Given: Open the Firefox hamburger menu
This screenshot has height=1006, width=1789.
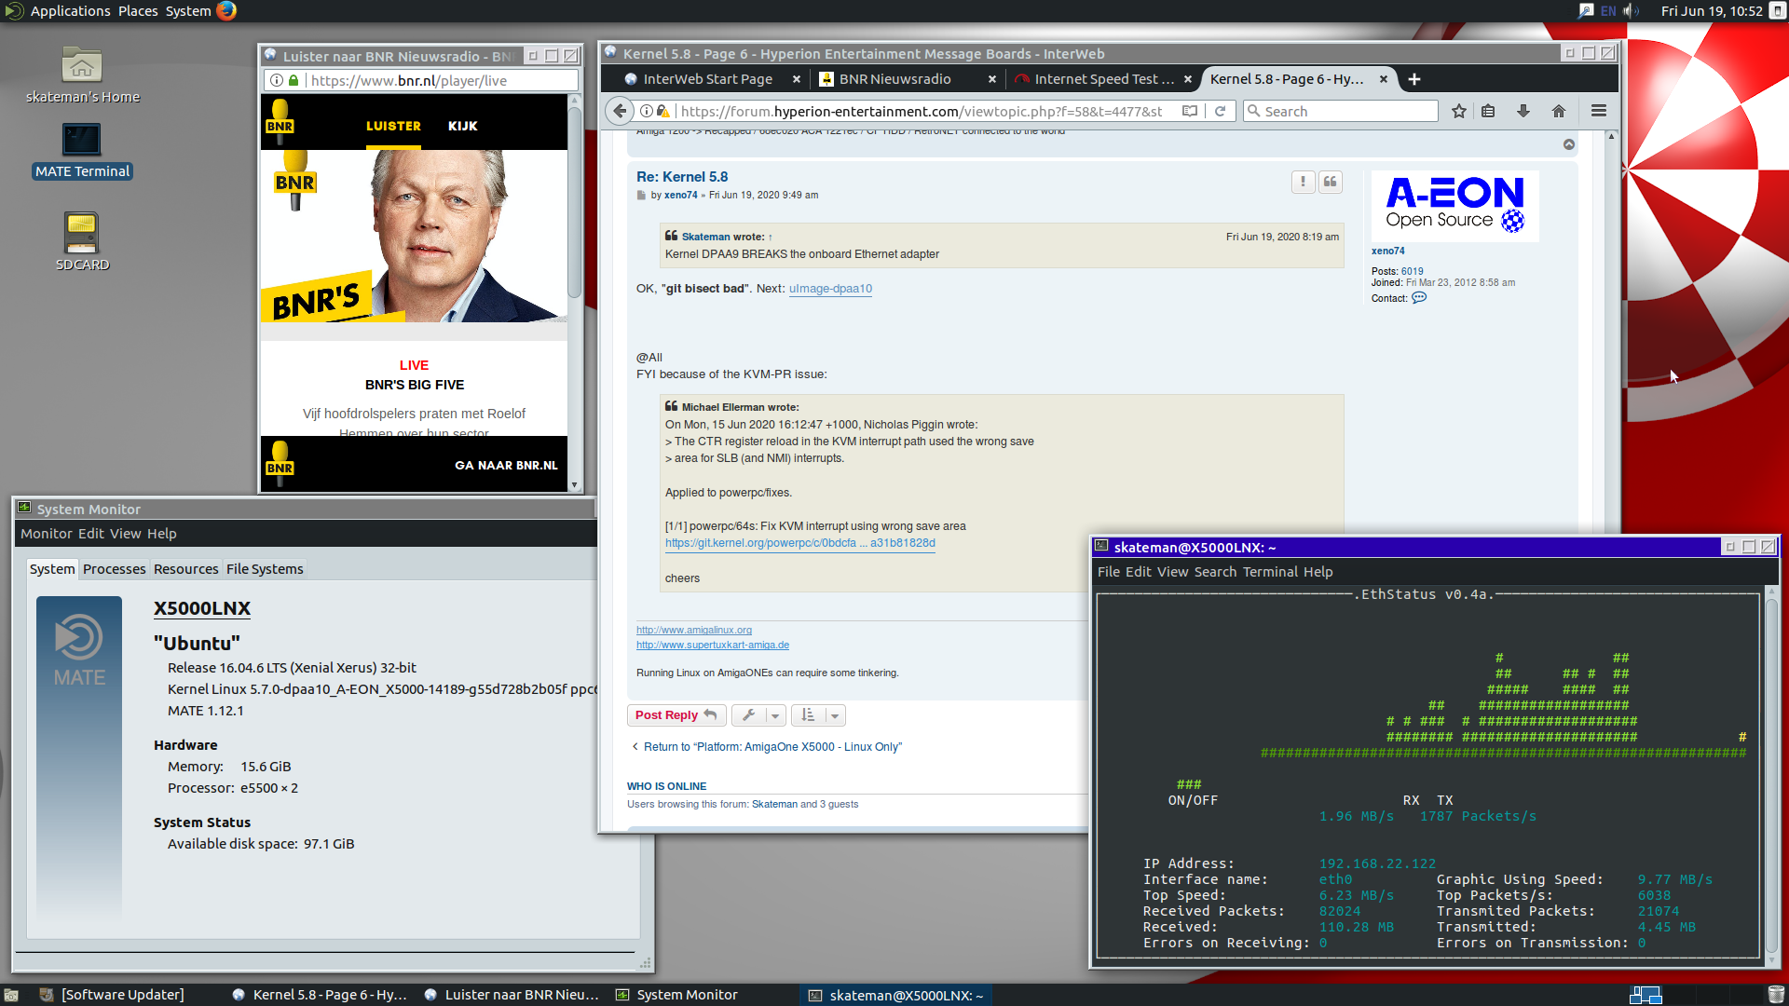Looking at the screenshot, I should pyautogui.click(x=1599, y=111).
